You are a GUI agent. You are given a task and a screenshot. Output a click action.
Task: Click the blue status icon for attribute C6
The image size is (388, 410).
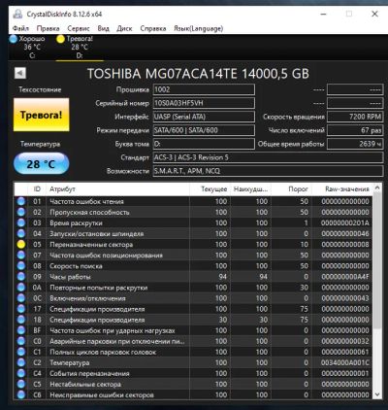(21, 394)
